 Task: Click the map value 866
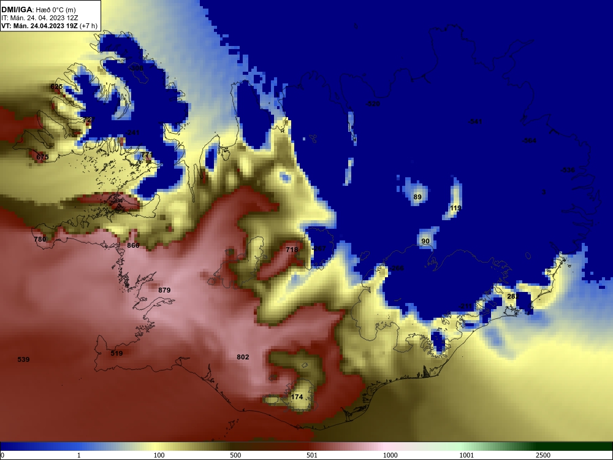(133, 245)
